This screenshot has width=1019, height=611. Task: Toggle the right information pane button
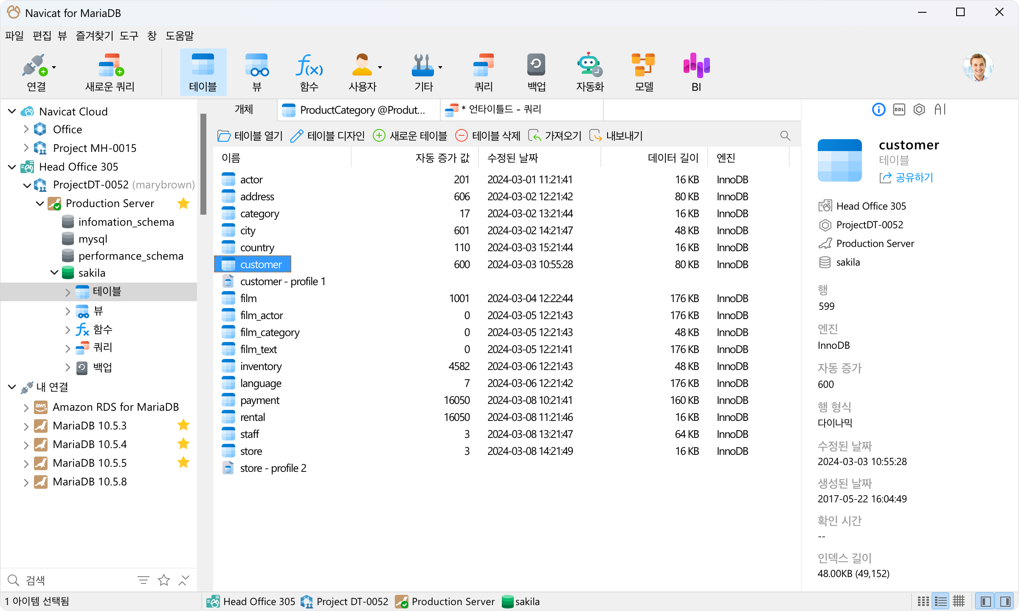pyautogui.click(x=1005, y=601)
